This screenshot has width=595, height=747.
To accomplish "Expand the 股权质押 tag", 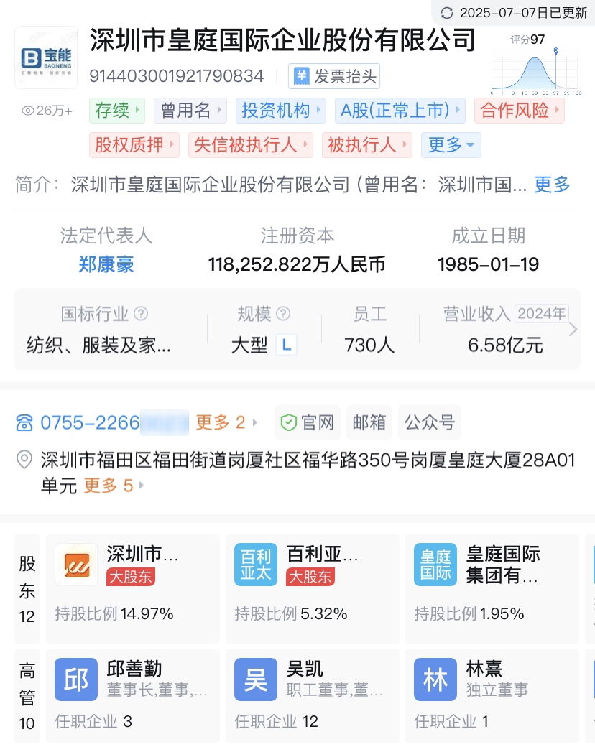I will (x=134, y=145).
